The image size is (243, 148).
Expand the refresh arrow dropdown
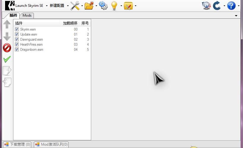point(224,6)
